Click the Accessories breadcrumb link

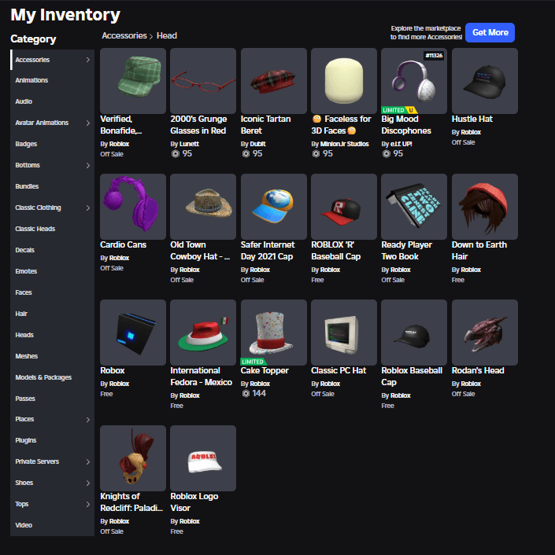coord(124,35)
